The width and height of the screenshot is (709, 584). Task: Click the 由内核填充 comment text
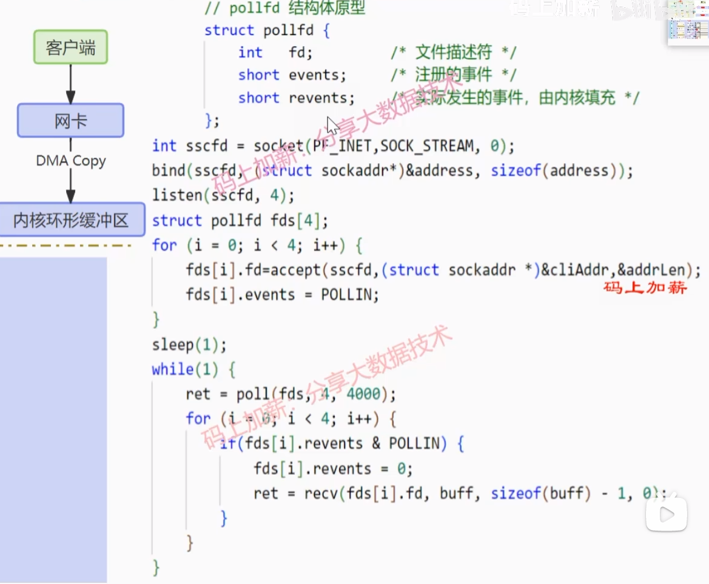click(577, 98)
